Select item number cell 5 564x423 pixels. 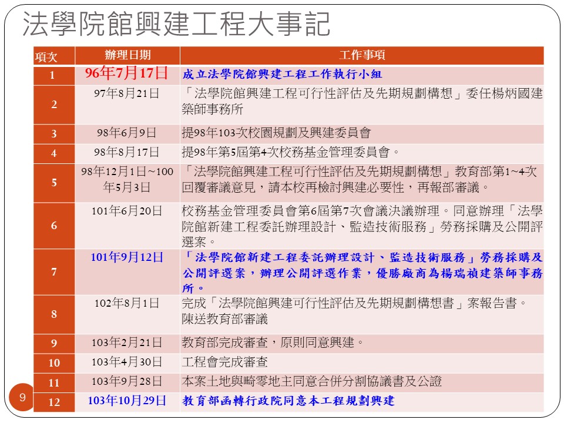[x=54, y=183]
